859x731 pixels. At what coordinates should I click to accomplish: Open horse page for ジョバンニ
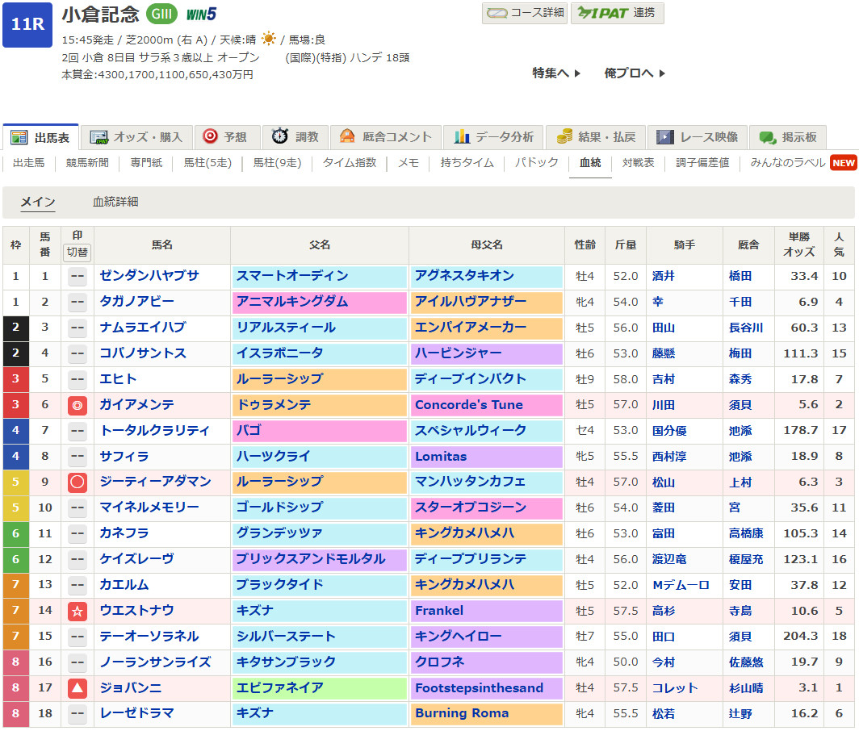(131, 687)
